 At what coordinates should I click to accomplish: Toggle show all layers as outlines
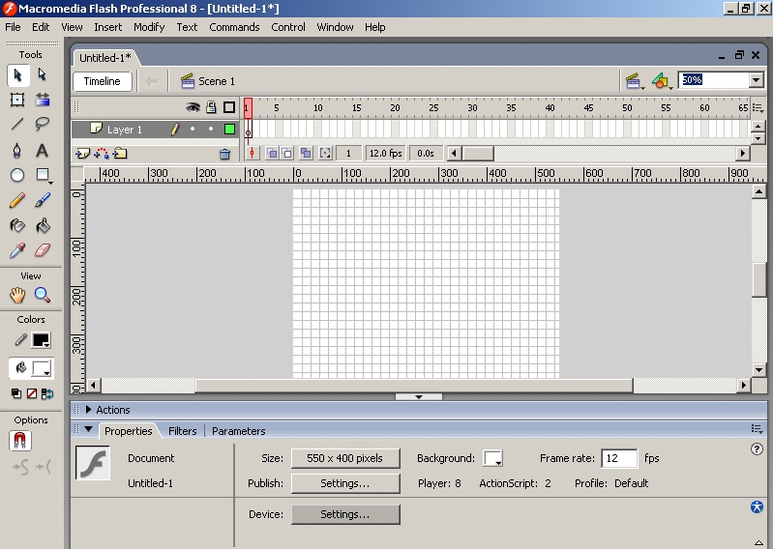[229, 107]
